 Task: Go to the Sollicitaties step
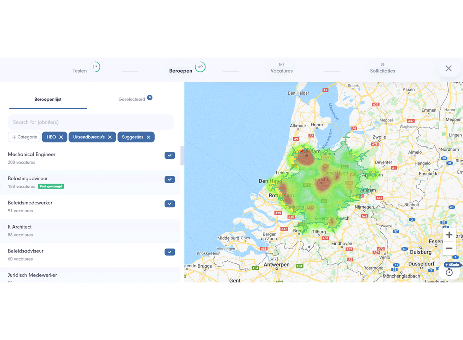coord(382,71)
